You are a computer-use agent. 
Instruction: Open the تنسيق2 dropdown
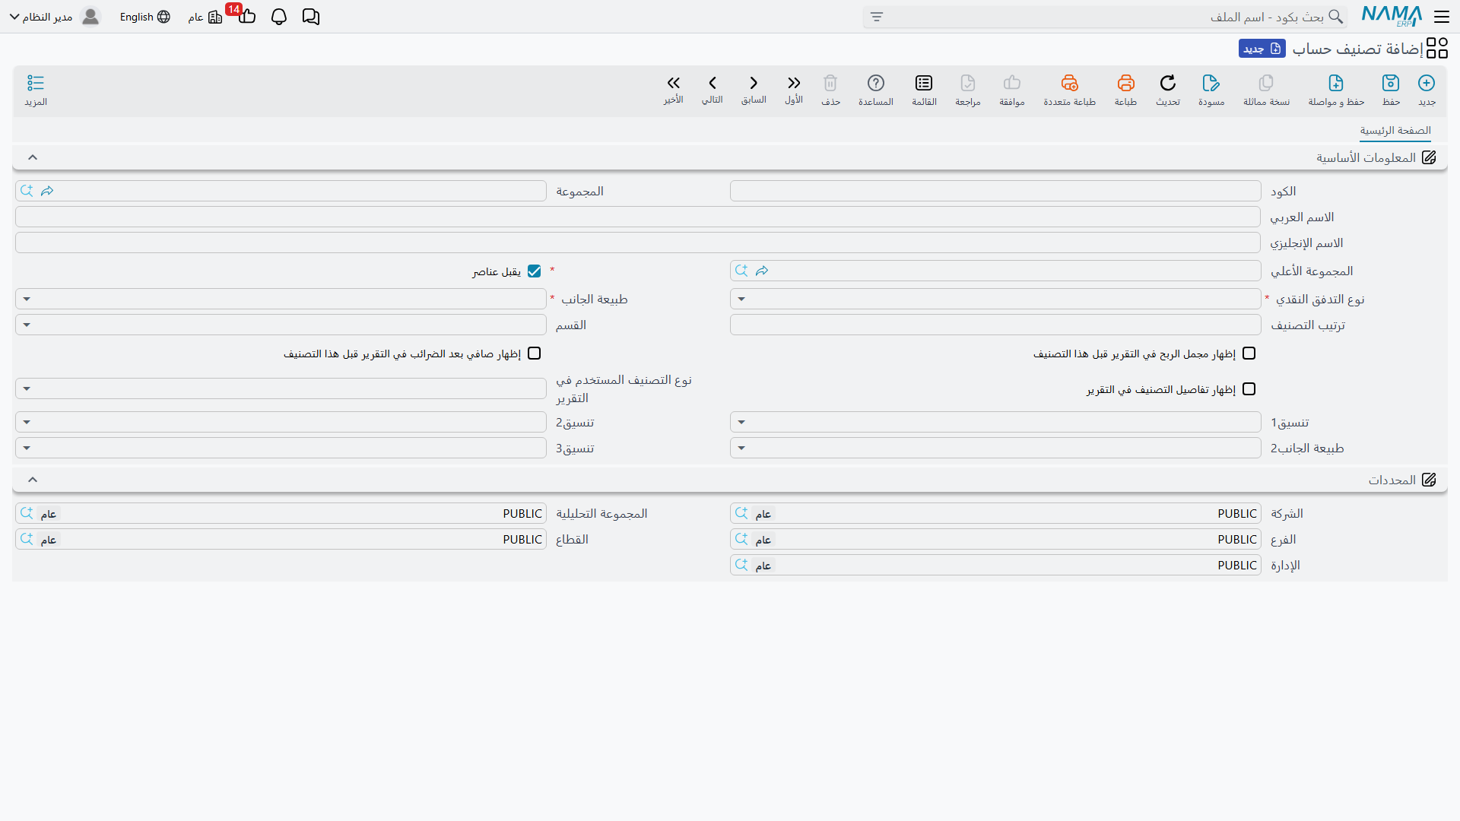click(281, 422)
